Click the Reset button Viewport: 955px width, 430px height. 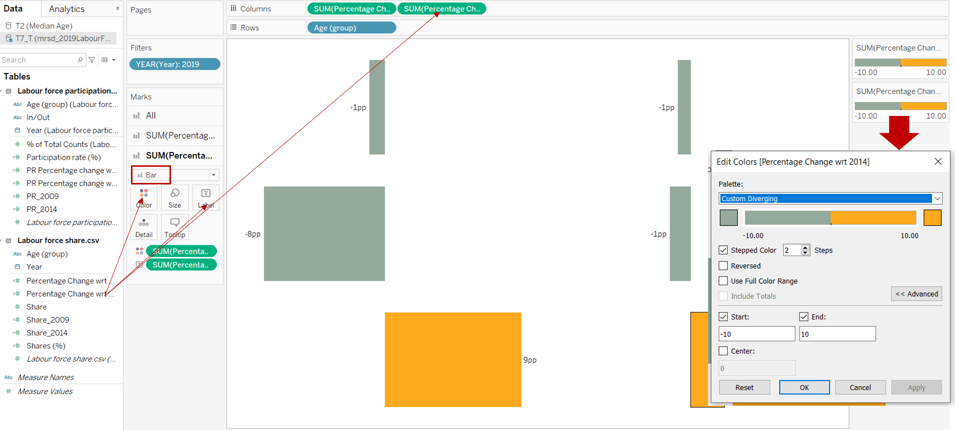pyautogui.click(x=744, y=387)
